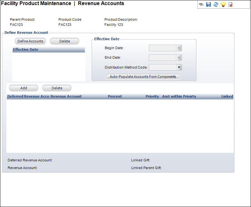Click the Percent column header

(115, 96)
